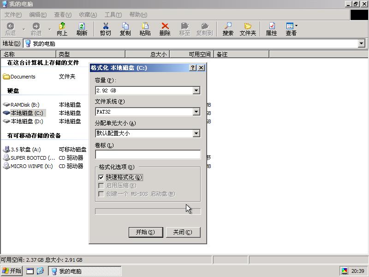Open the 分配单元大小 allocation size dropdown
The height and width of the screenshot is (277, 369).
tap(196, 133)
